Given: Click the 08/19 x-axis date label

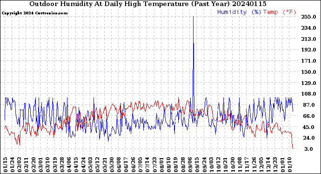Looking at the screenshot, I should click(x=176, y=165).
